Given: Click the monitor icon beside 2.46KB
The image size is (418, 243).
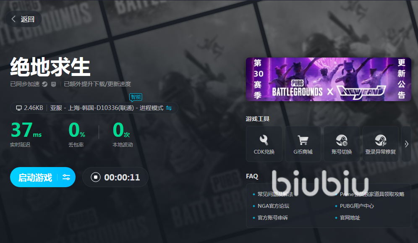Looking at the screenshot, I should coord(18,108).
